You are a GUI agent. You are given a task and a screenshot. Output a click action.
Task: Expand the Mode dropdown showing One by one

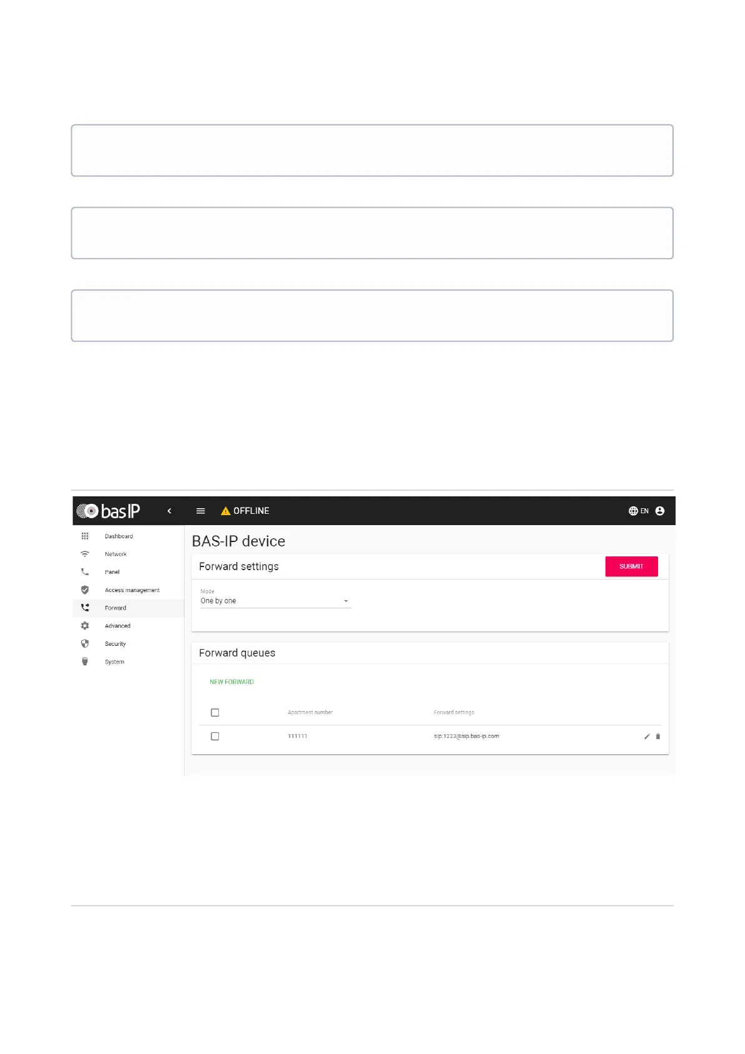[x=275, y=601]
